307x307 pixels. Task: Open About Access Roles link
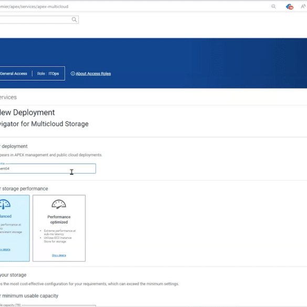click(93, 73)
